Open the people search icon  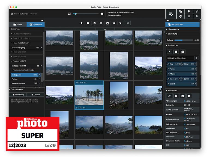coord(189,17)
